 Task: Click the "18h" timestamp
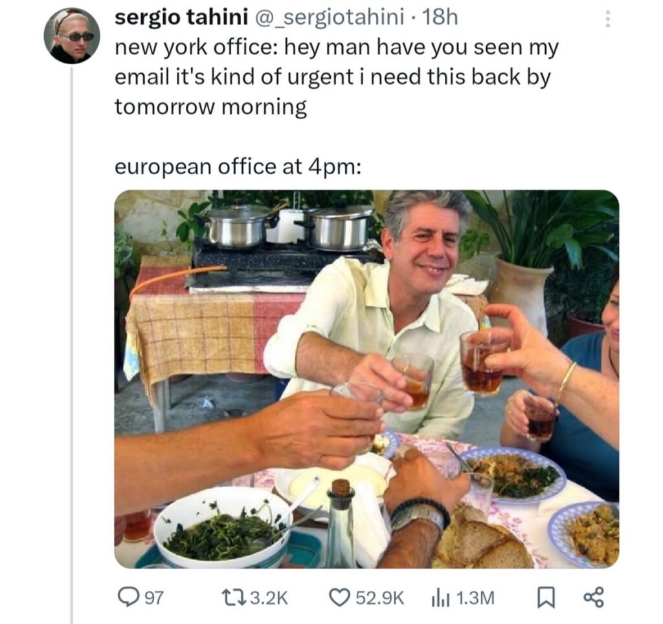440,19
